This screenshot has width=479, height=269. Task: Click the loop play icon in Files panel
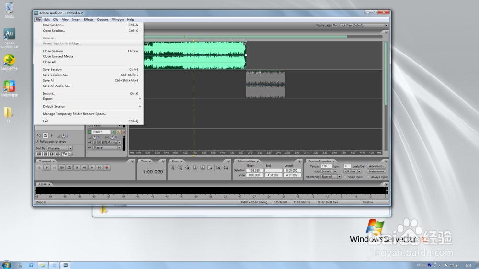(45, 135)
